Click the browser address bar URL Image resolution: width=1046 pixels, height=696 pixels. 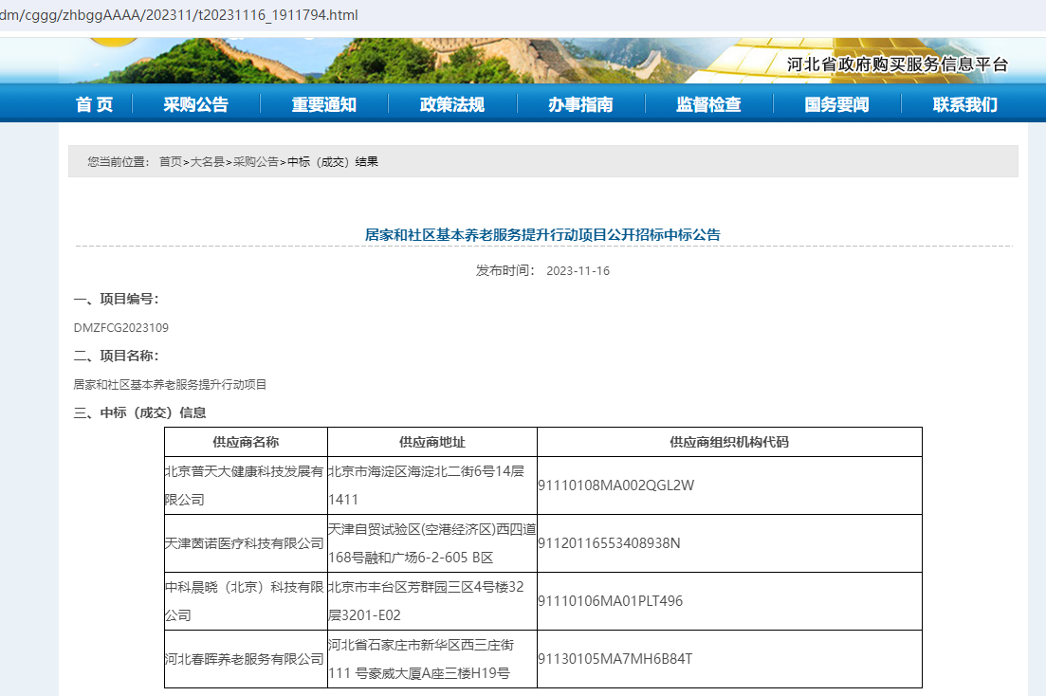[179, 14]
